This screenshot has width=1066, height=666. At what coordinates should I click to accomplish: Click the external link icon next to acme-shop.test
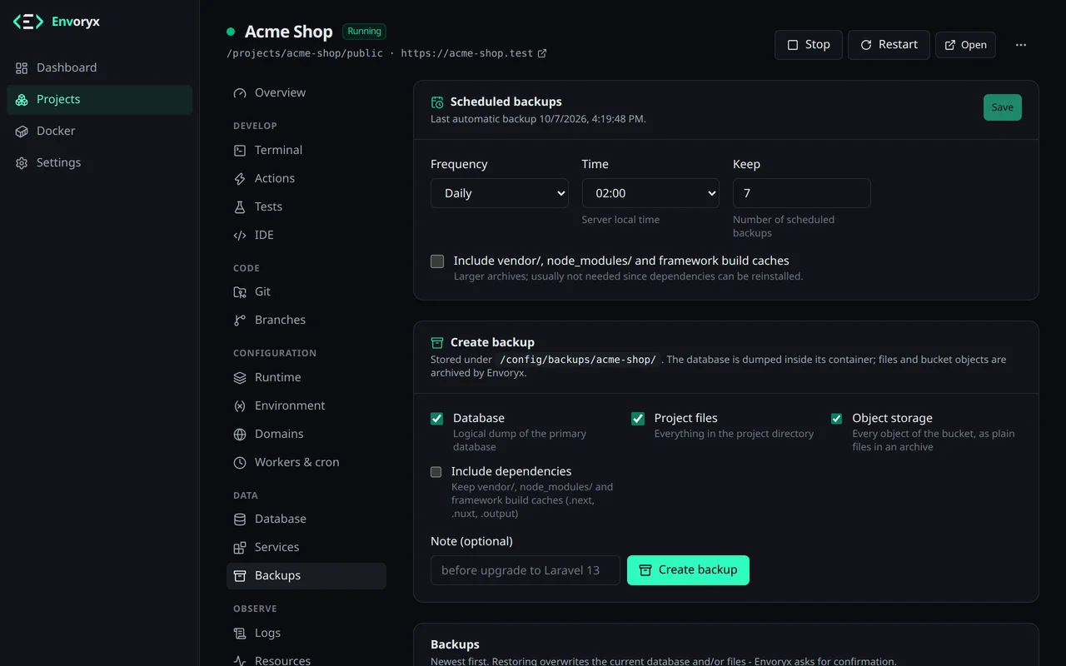[x=542, y=53]
